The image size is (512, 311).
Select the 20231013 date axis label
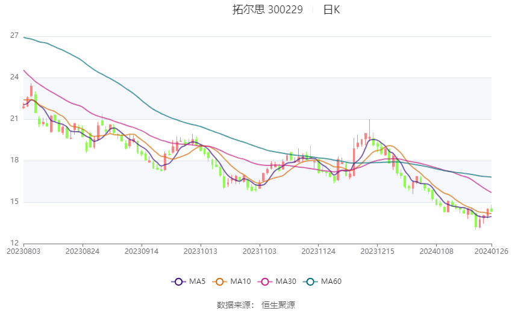201,251
